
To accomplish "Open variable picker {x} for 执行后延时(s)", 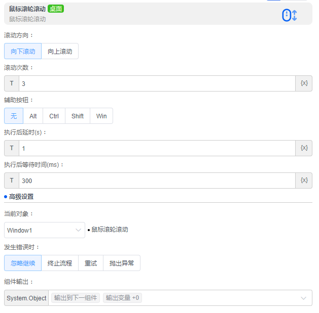I will tap(304, 148).
